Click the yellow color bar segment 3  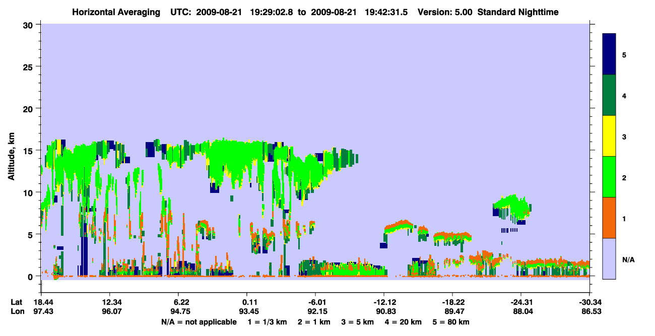pyautogui.click(x=609, y=136)
